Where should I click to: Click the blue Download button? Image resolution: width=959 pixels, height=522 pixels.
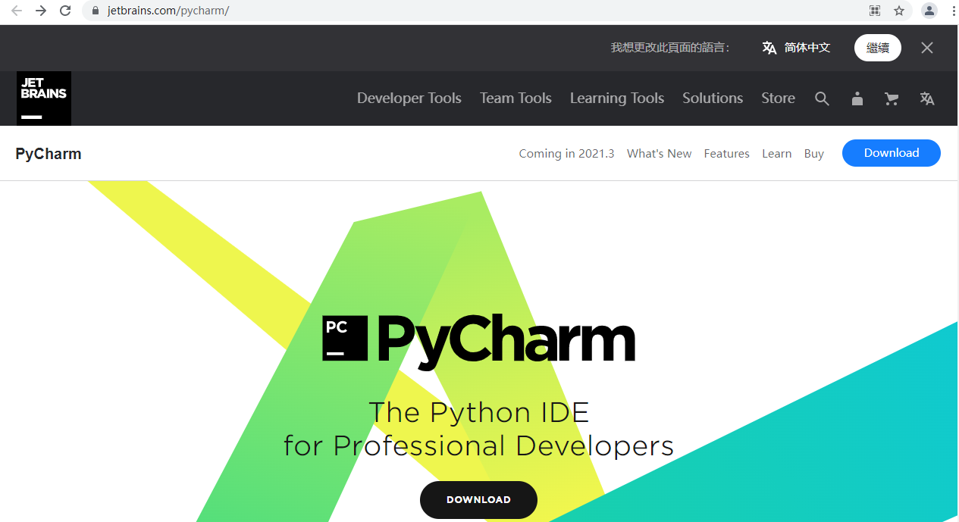tap(892, 153)
